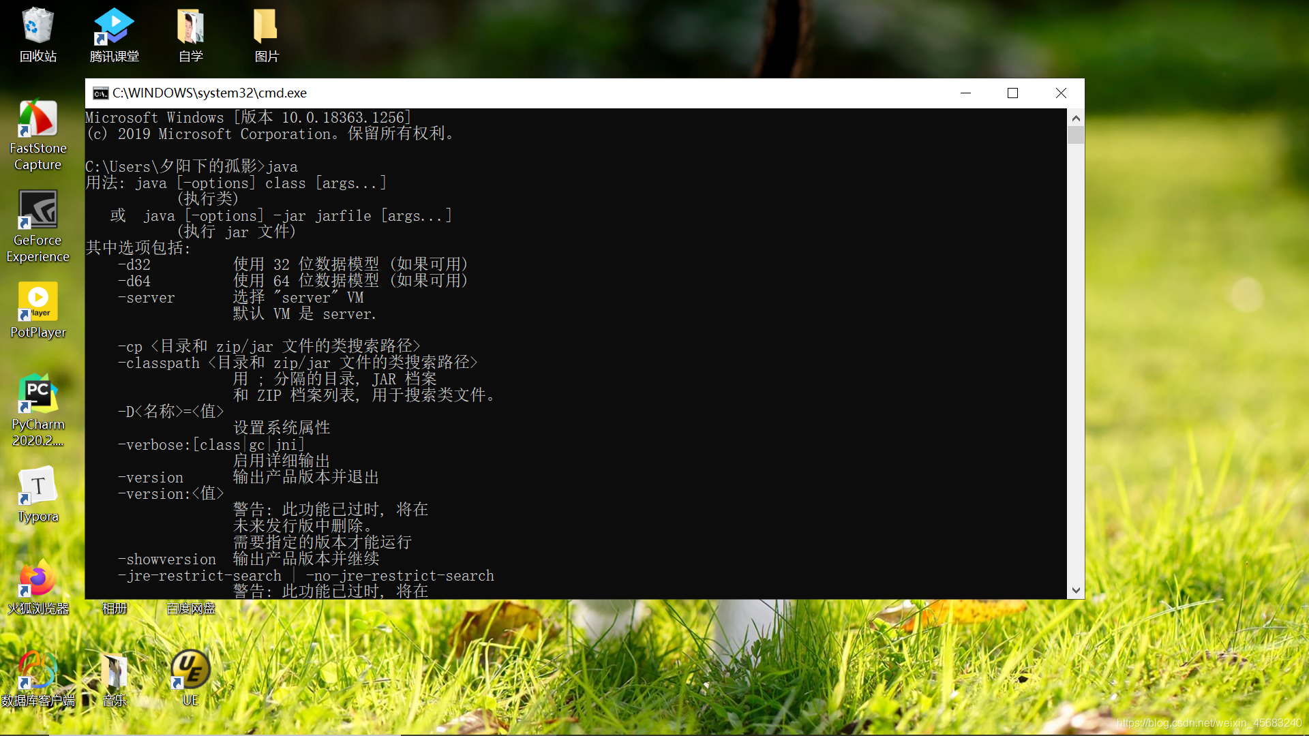Click the cmd scrollbar up arrow
This screenshot has width=1309, height=736.
(x=1076, y=118)
